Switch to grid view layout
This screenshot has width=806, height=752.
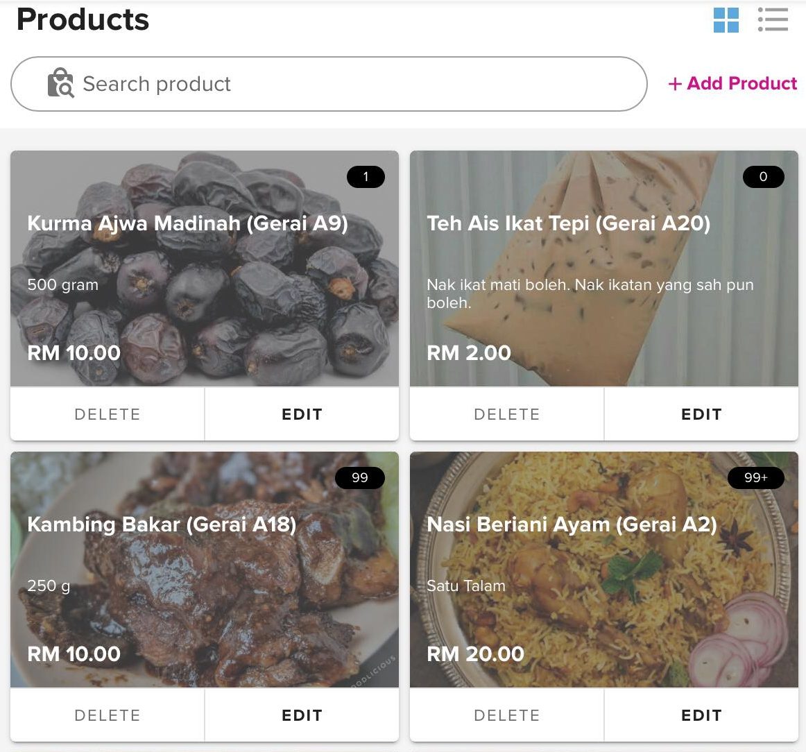coord(726,20)
